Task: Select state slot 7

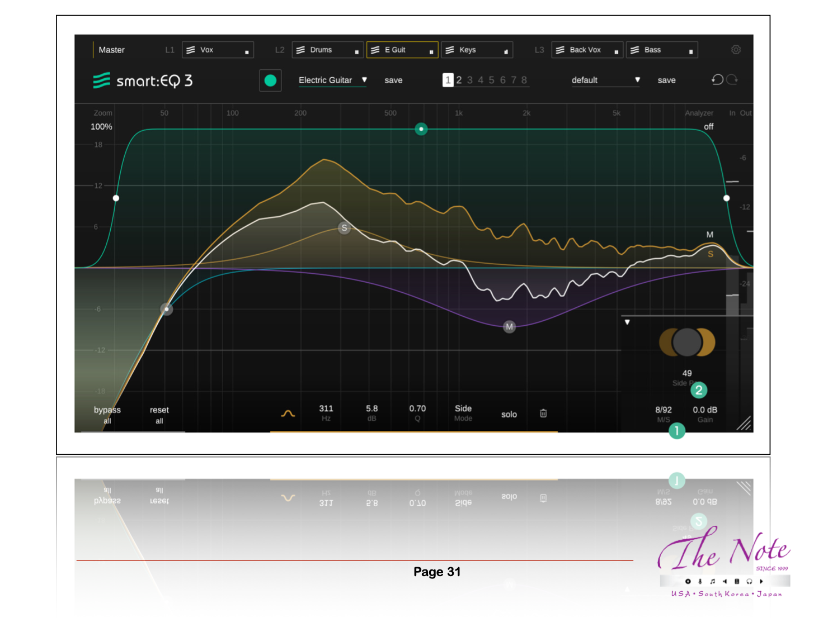Action: tap(514, 80)
